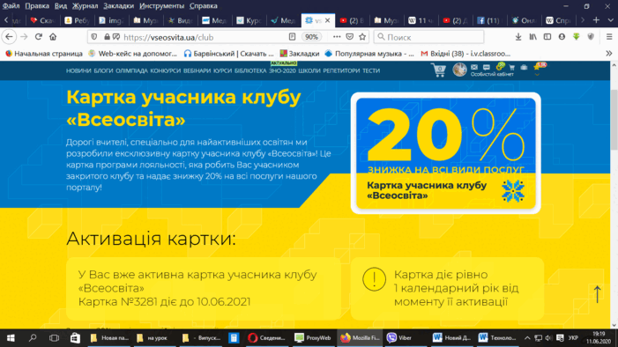This screenshot has height=347, width=618.
Task: Open site messages envelope icon
Action: (x=474, y=67)
